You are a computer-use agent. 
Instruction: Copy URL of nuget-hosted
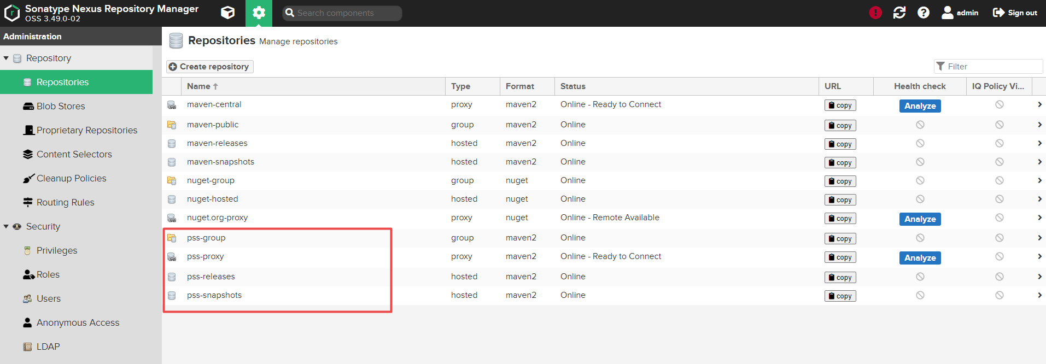tap(840, 200)
